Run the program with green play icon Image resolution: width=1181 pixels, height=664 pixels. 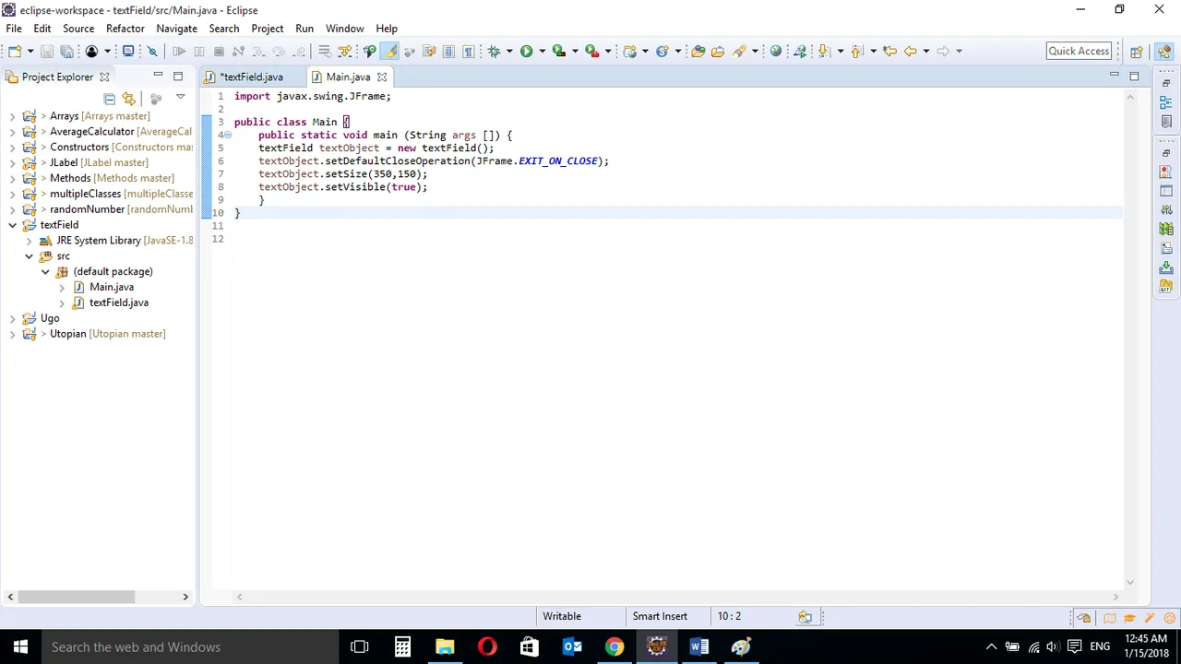[x=526, y=52]
